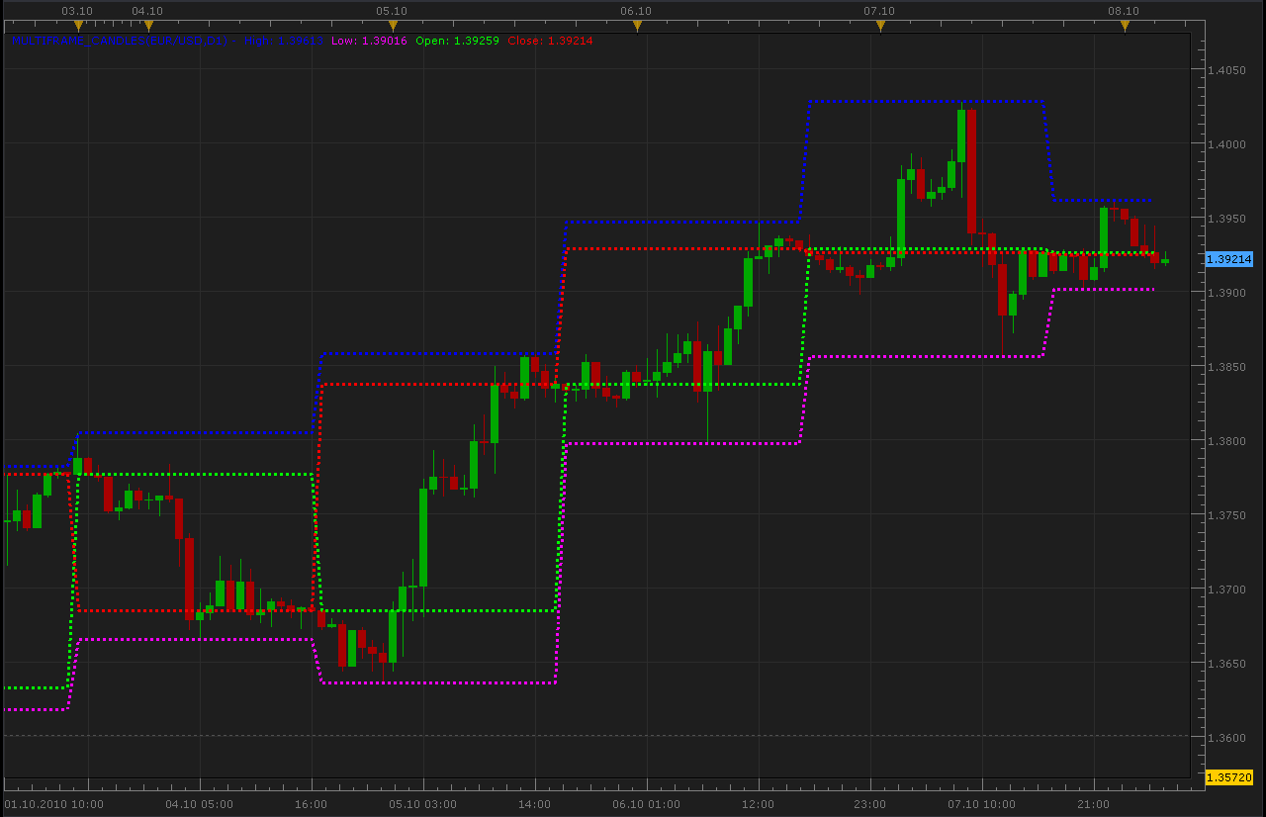This screenshot has width=1266, height=817.
Task: Click the 1.3650 price axis label
Action: (x=1226, y=664)
